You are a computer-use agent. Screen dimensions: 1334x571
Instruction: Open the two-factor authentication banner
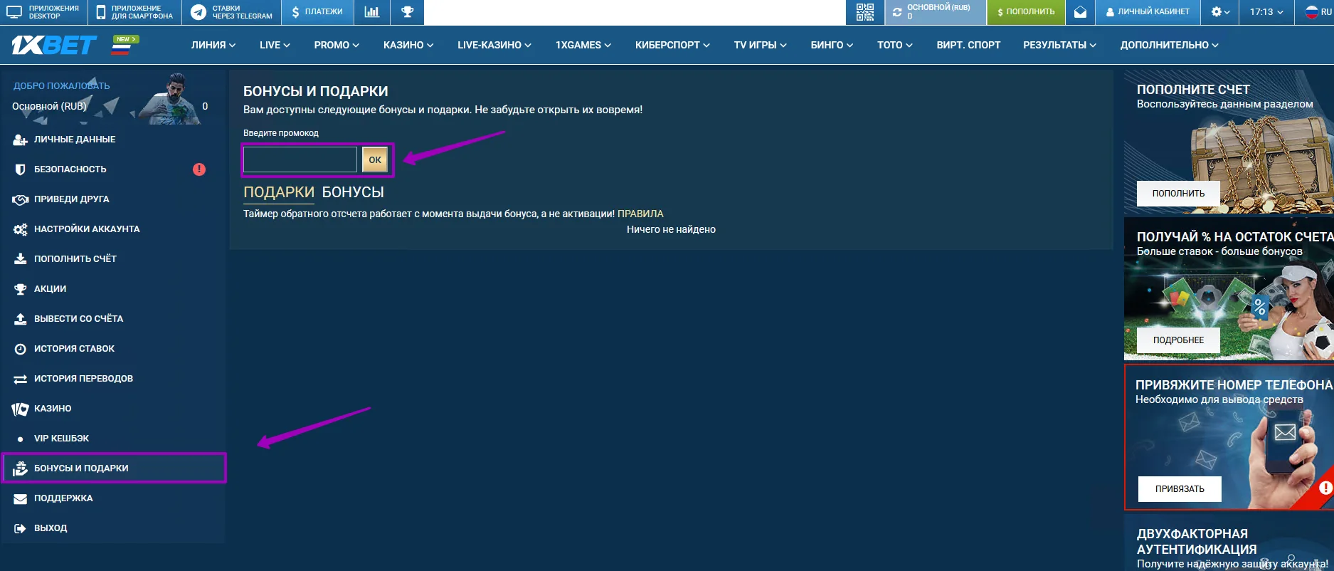click(1229, 543)
